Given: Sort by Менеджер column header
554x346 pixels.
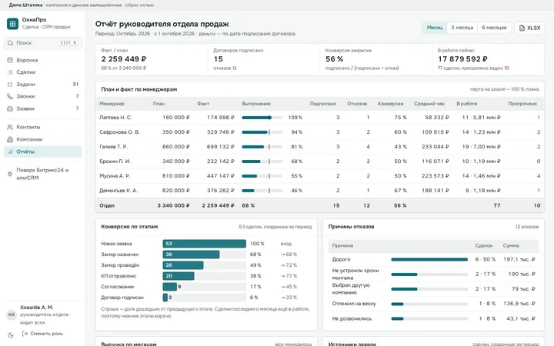Looking at the screenshot, I should (112, 104).
